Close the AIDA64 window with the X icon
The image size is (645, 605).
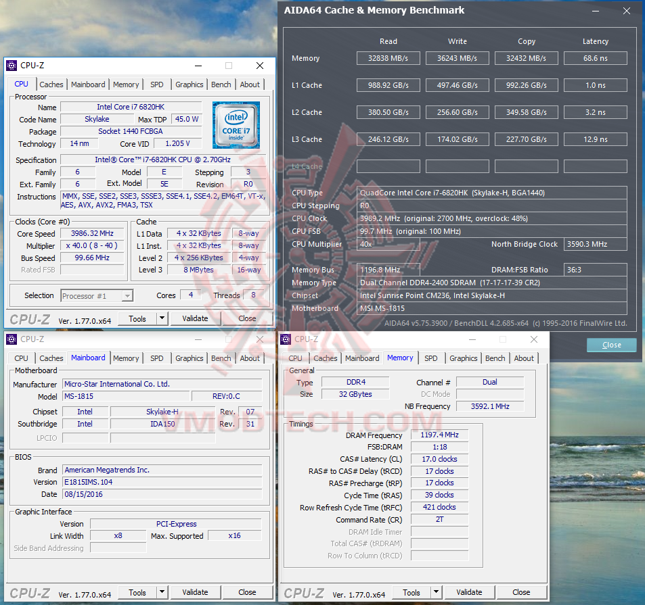coord(627,11)
